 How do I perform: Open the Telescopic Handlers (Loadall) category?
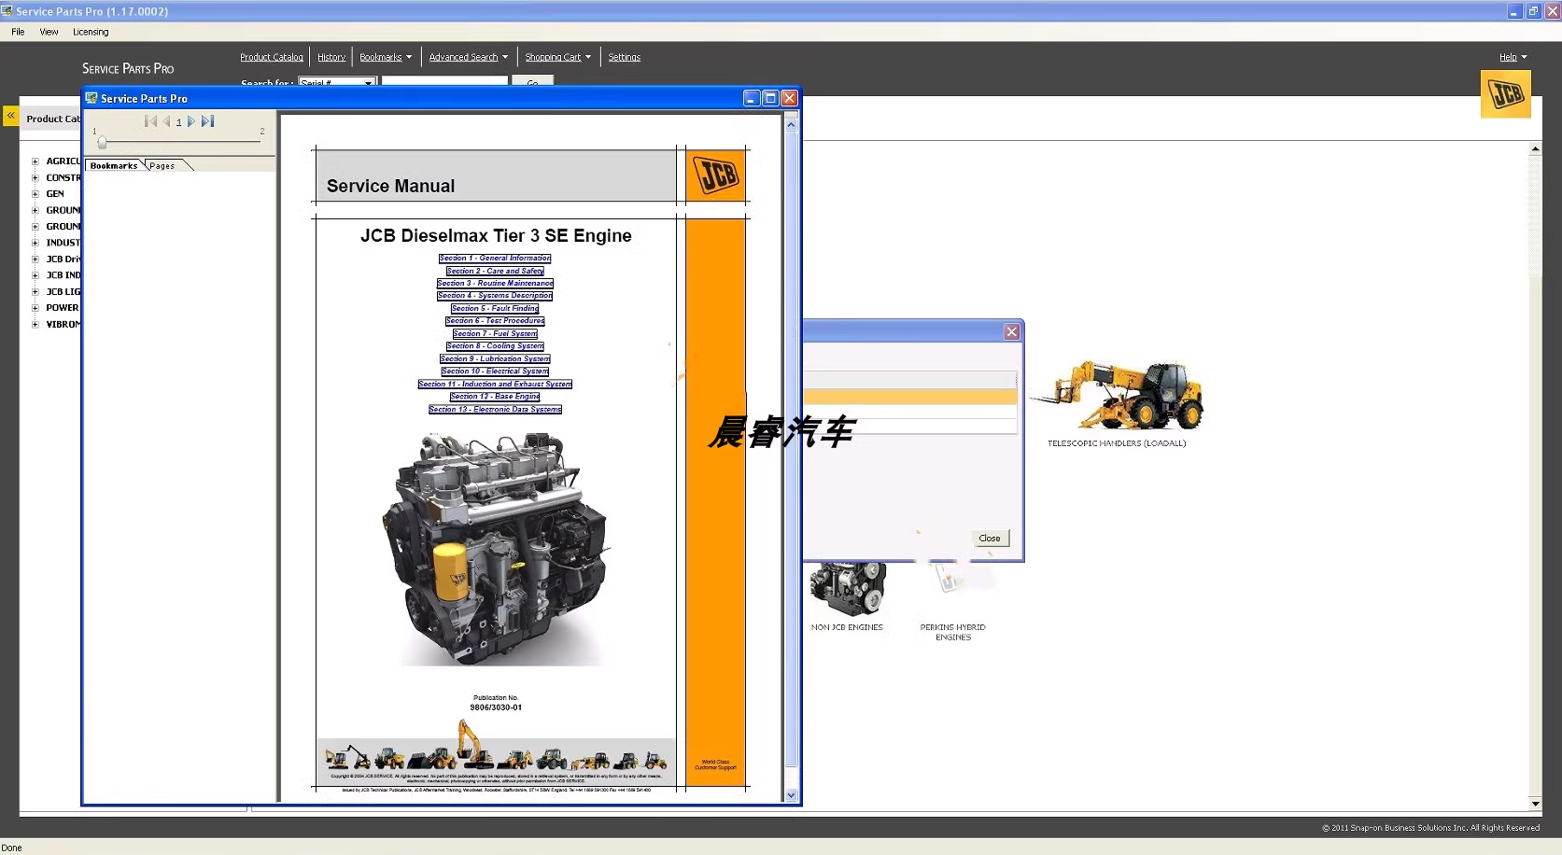[x=1117, y=404]
